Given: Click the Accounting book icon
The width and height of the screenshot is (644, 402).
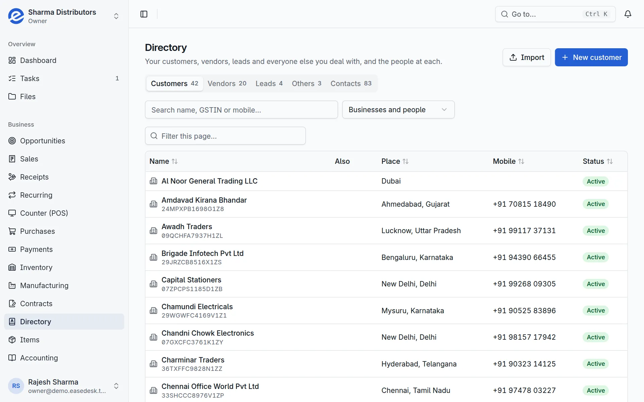Looking at the screenshot, I should [x=12, y=358].
